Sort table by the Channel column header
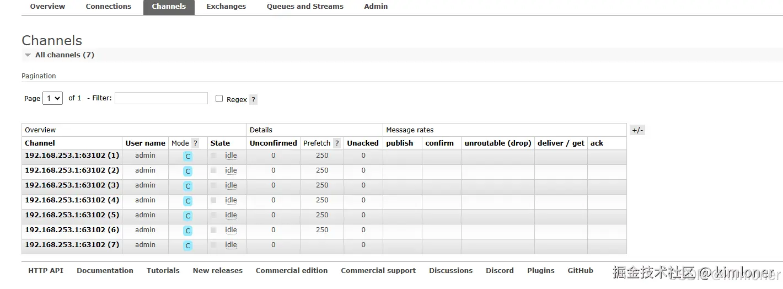Image resolution: width=783 pixels, height=289 pixels. point(40,143)
